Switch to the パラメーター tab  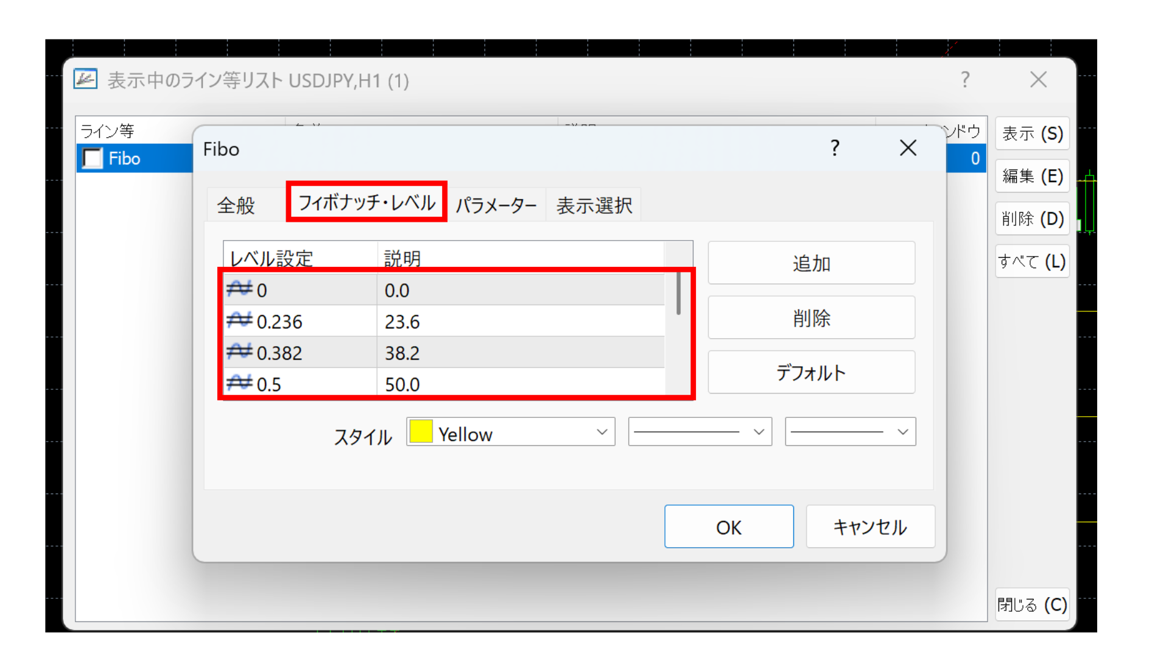click(x=497, y=205)
